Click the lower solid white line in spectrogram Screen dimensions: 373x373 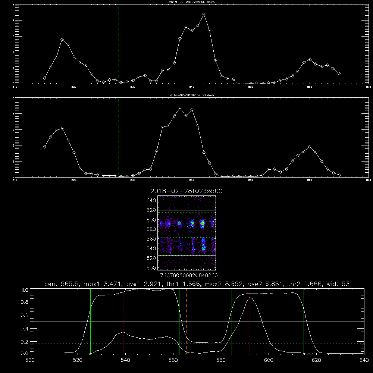tap(187, 256)
